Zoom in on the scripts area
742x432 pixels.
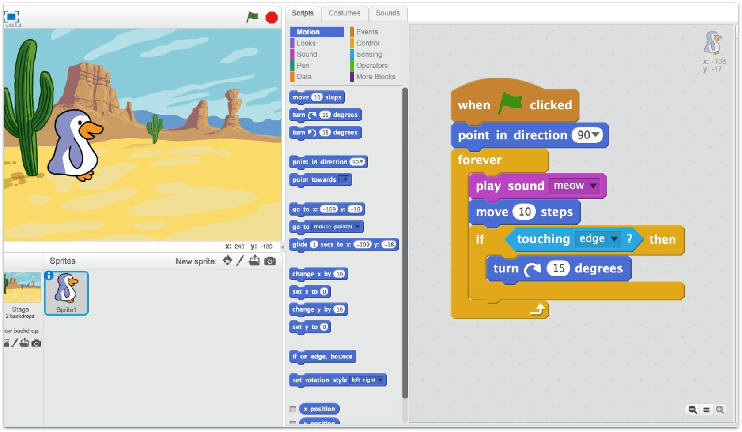click(720, 410)
